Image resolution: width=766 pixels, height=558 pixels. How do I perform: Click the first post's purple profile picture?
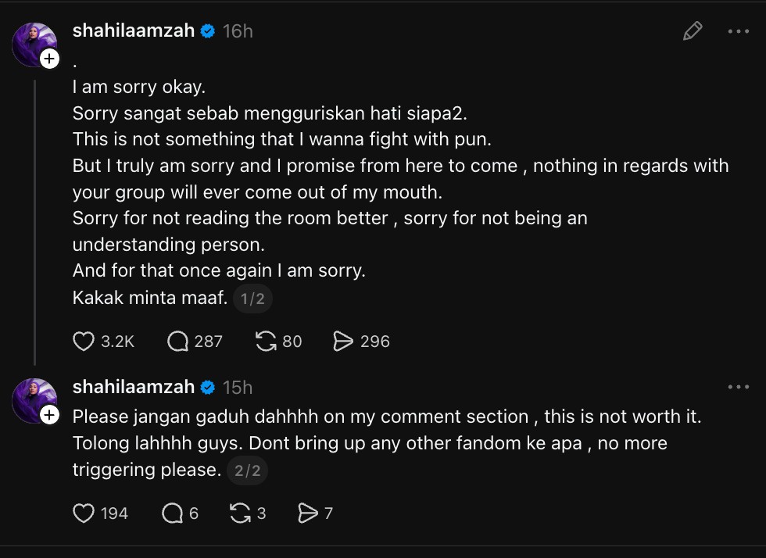click(x=33, y=44)
